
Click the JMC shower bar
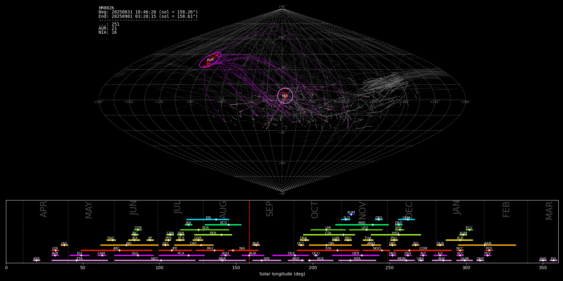click(117, 250)
